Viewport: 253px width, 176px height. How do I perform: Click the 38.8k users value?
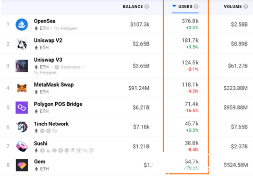click(x=192, y=143)
